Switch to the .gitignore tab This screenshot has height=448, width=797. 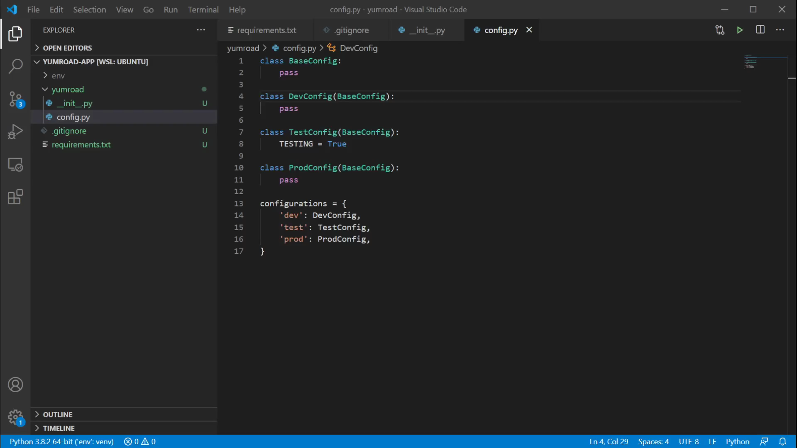click(351, 30)
